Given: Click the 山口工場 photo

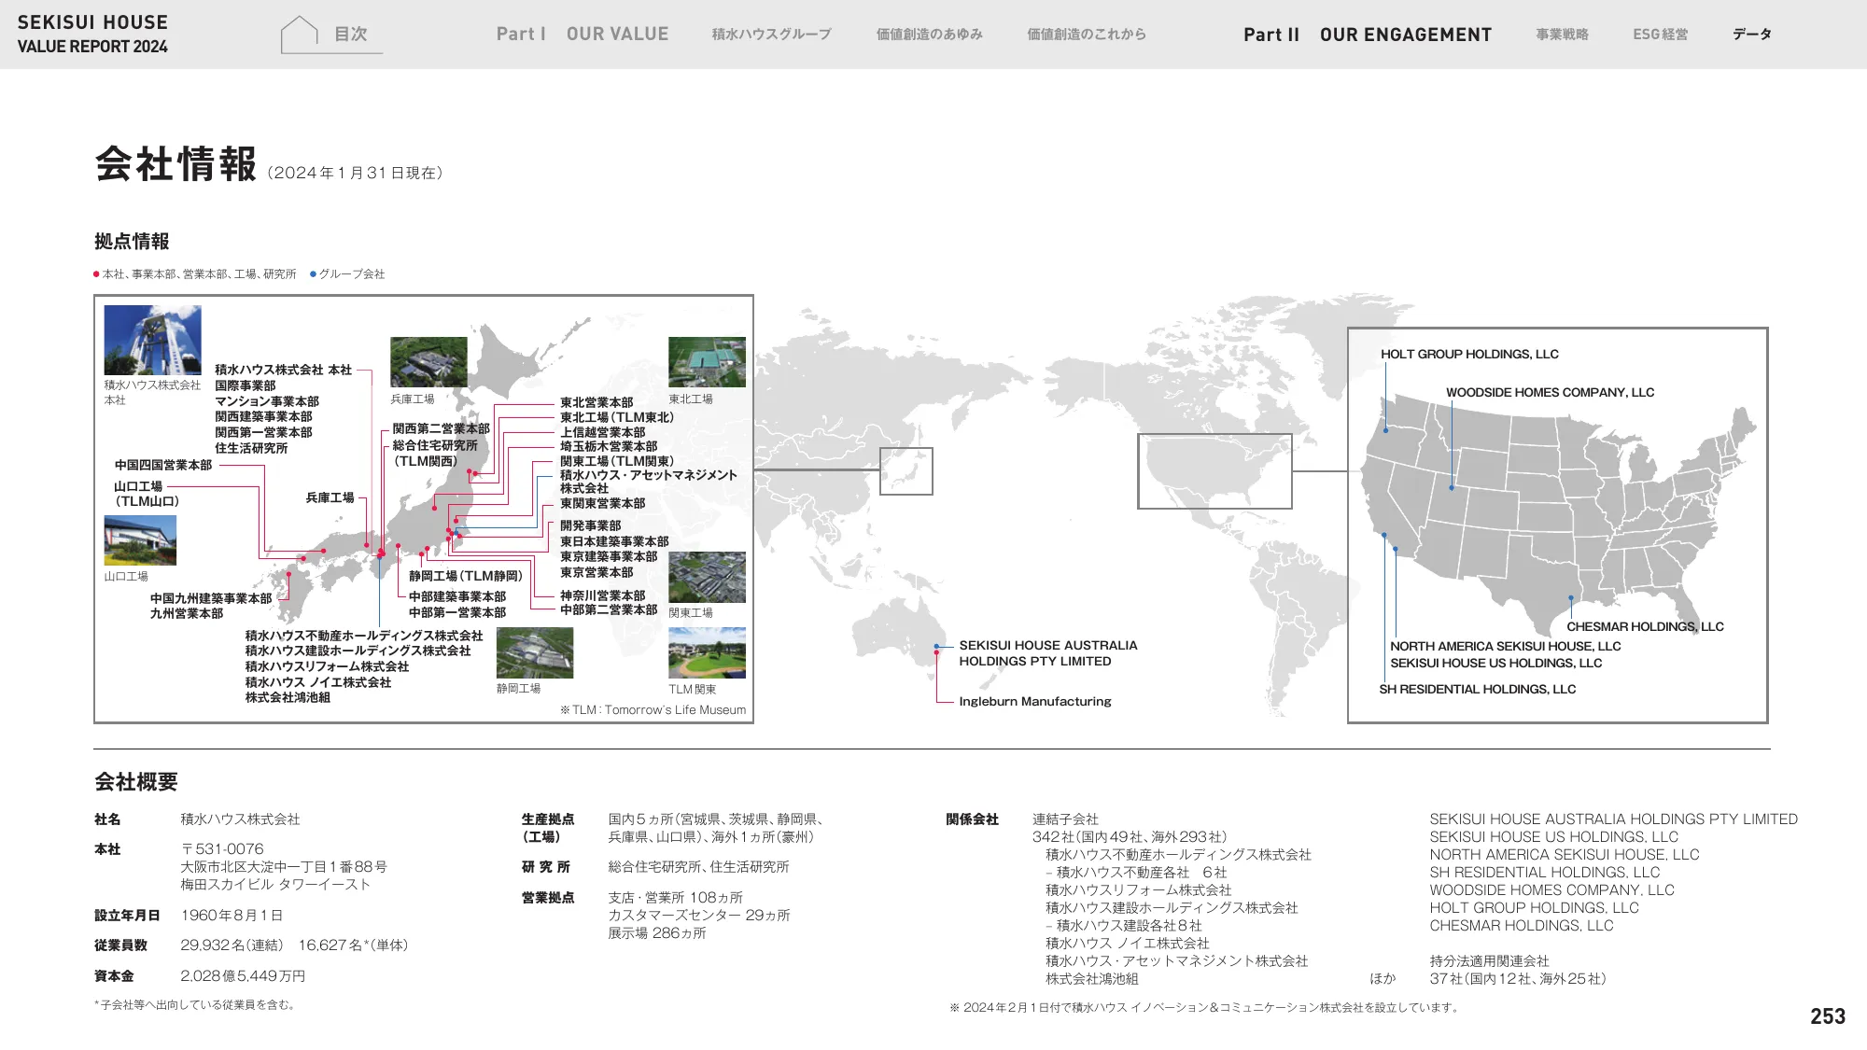Looking at the screenshot, I should coord(140,540).
